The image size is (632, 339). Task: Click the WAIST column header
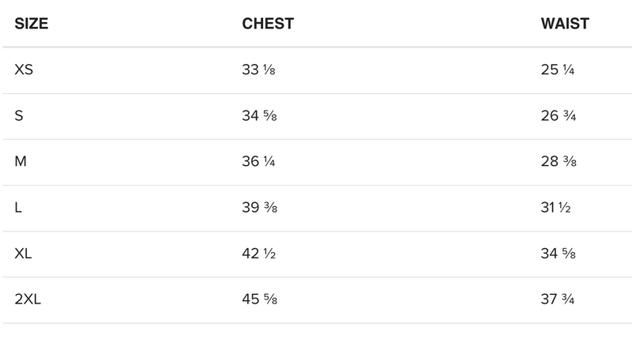click(564, 24)
